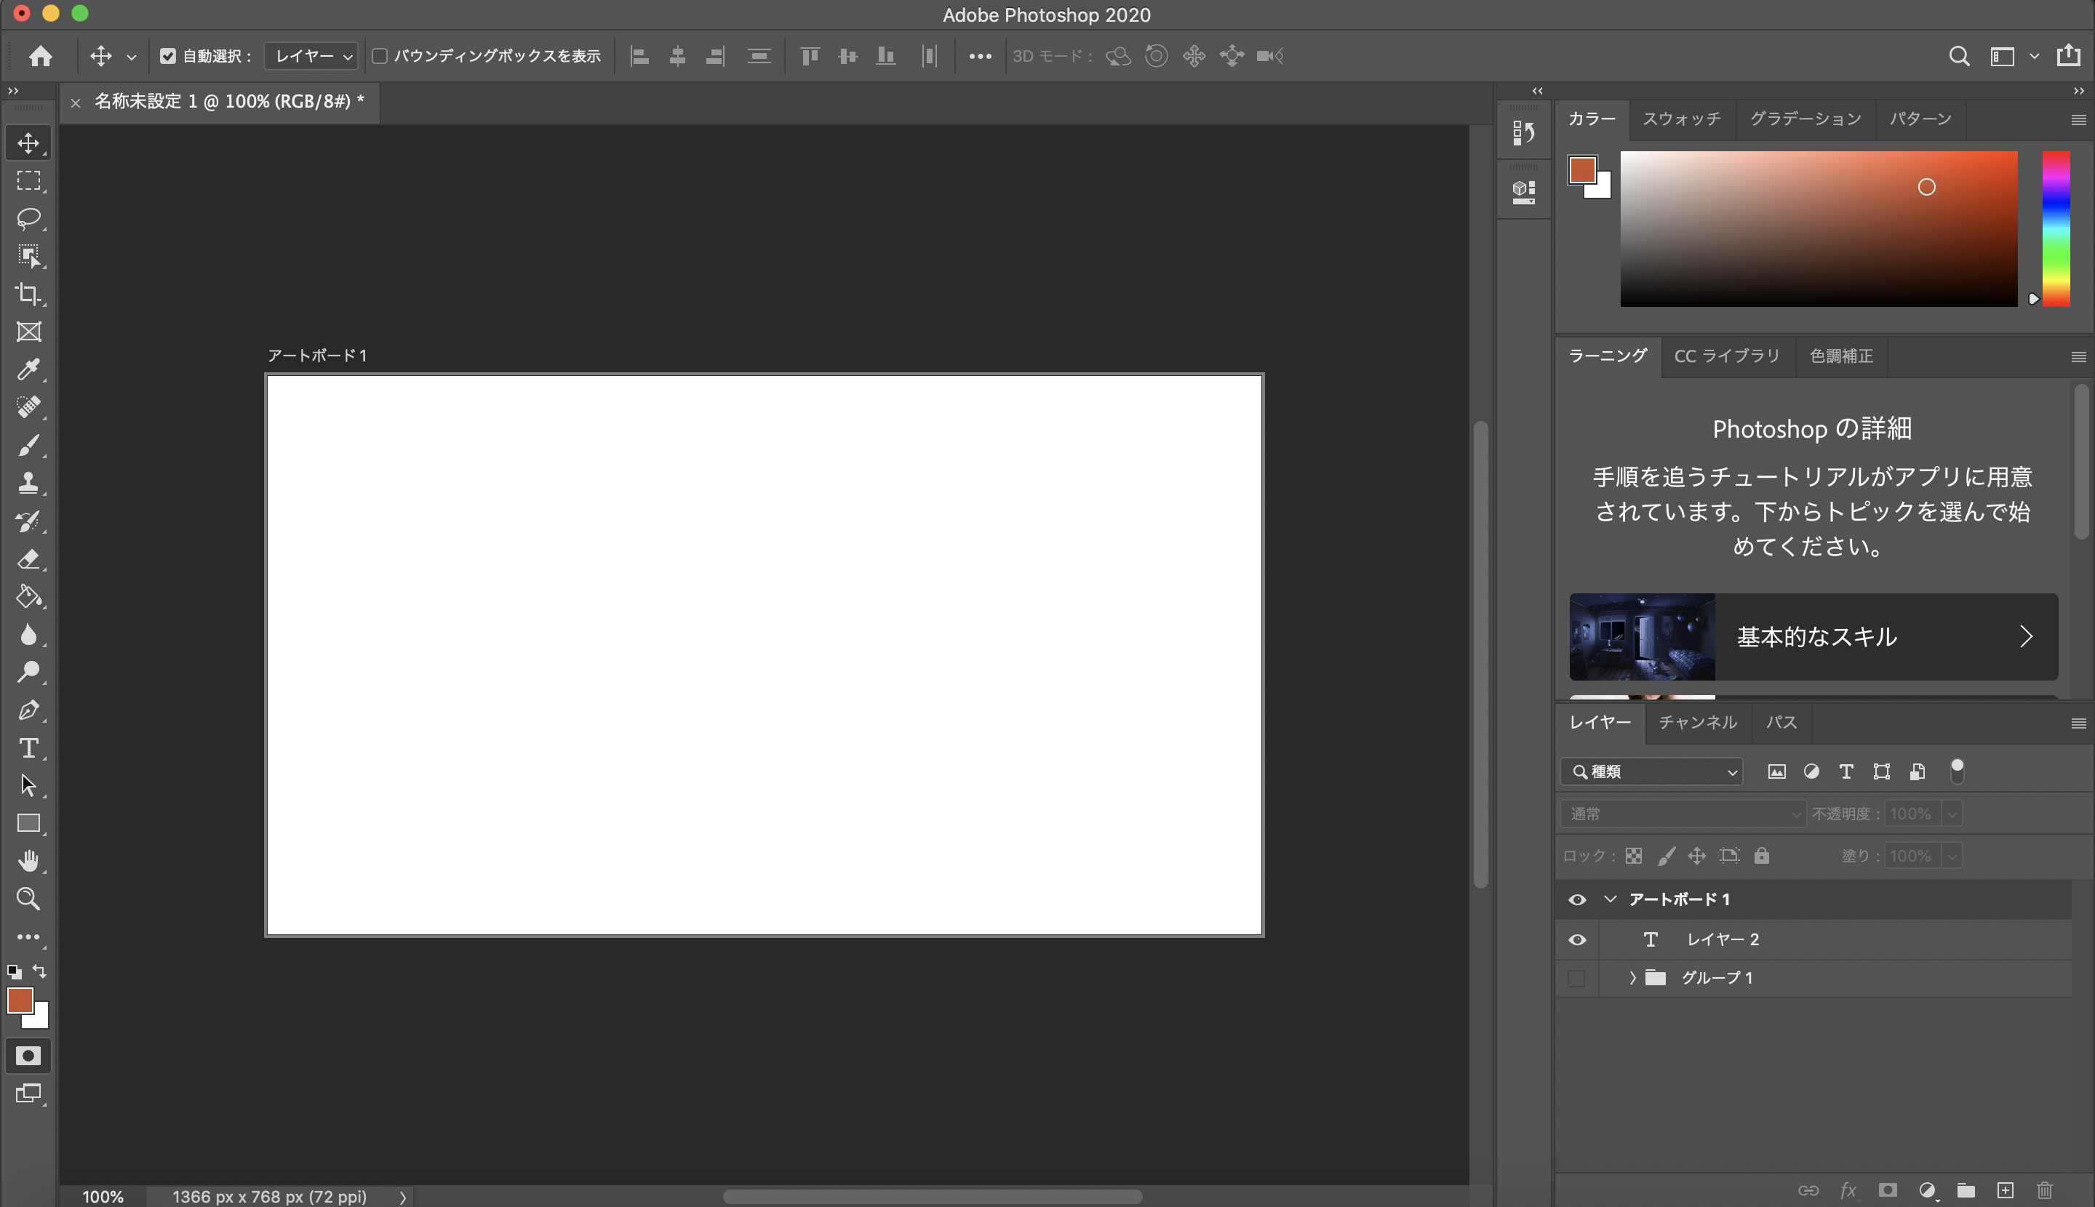The height and width of the screenshot is (1207, 2095).
Task: Enable バウンディングボックスを表示 checkbox
Action: pyautogui.click(x=380, y=55)
